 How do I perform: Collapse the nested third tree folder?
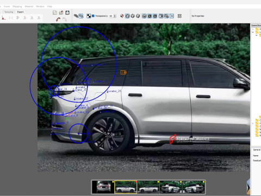(257, 35)
